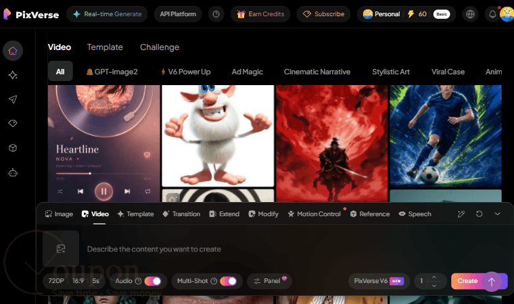Switch to Image creation mode
The image size is (514, 304).
(59, 214)
